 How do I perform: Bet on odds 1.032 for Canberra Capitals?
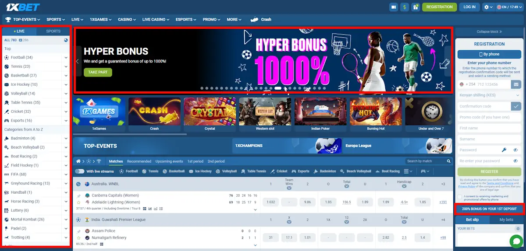pos(271,202)
